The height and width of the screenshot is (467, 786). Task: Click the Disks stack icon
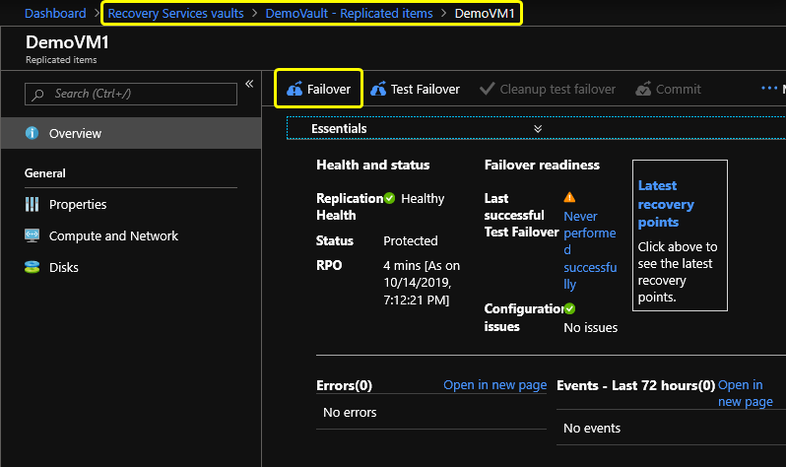tap(33, 267)
